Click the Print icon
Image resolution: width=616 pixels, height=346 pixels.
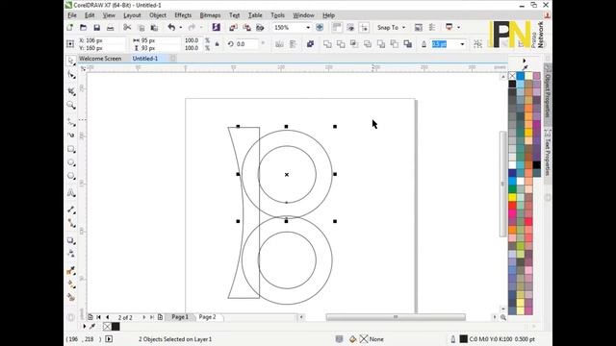111,28
